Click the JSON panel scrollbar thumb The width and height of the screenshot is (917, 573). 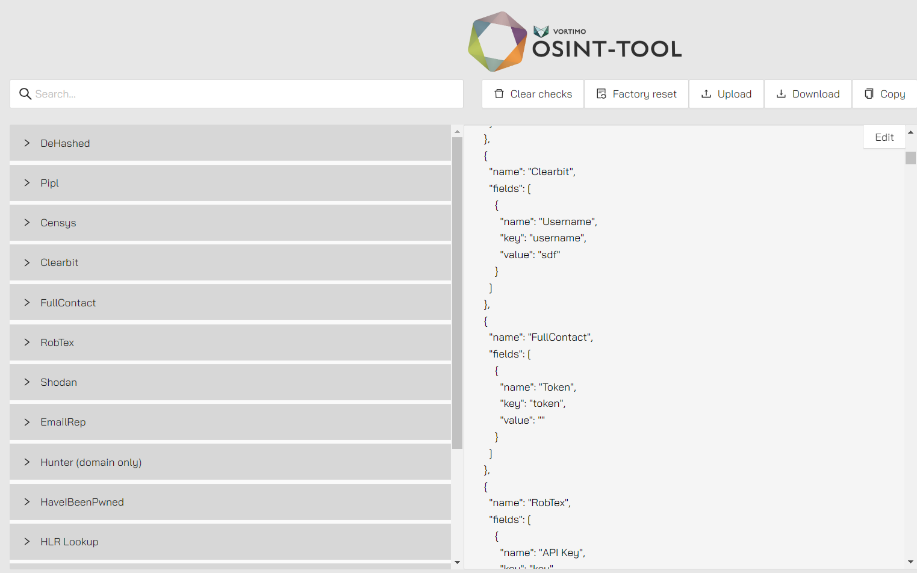(910, 158)
